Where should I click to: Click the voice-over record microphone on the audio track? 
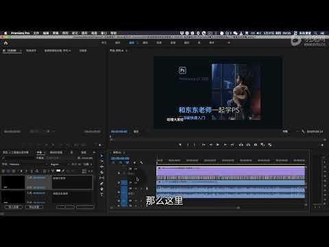pos(147,189)
